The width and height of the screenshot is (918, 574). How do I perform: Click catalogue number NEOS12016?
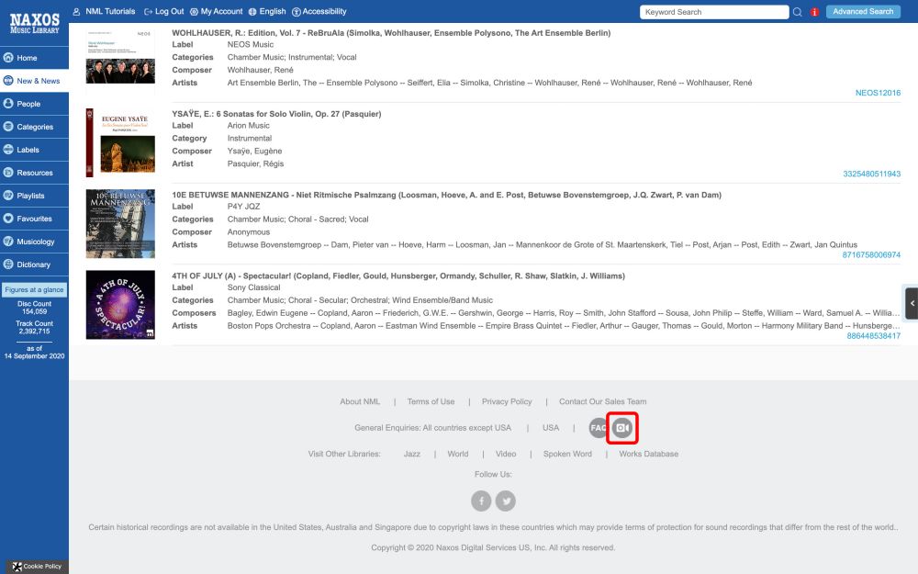pyautogui.click(x=878, y=93)
